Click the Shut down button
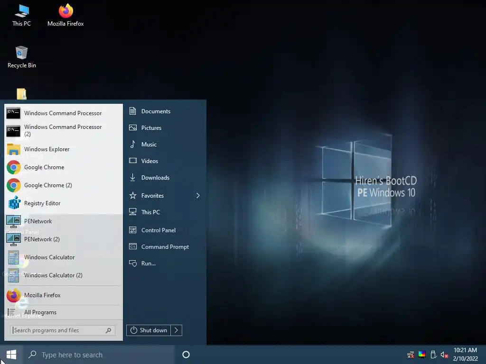The height and width of the screenshot is (364, 486). tap(149, 330)
